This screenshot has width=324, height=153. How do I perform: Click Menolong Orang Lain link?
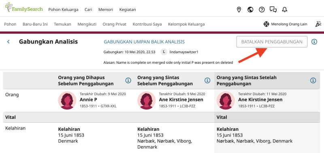point(289,24)
